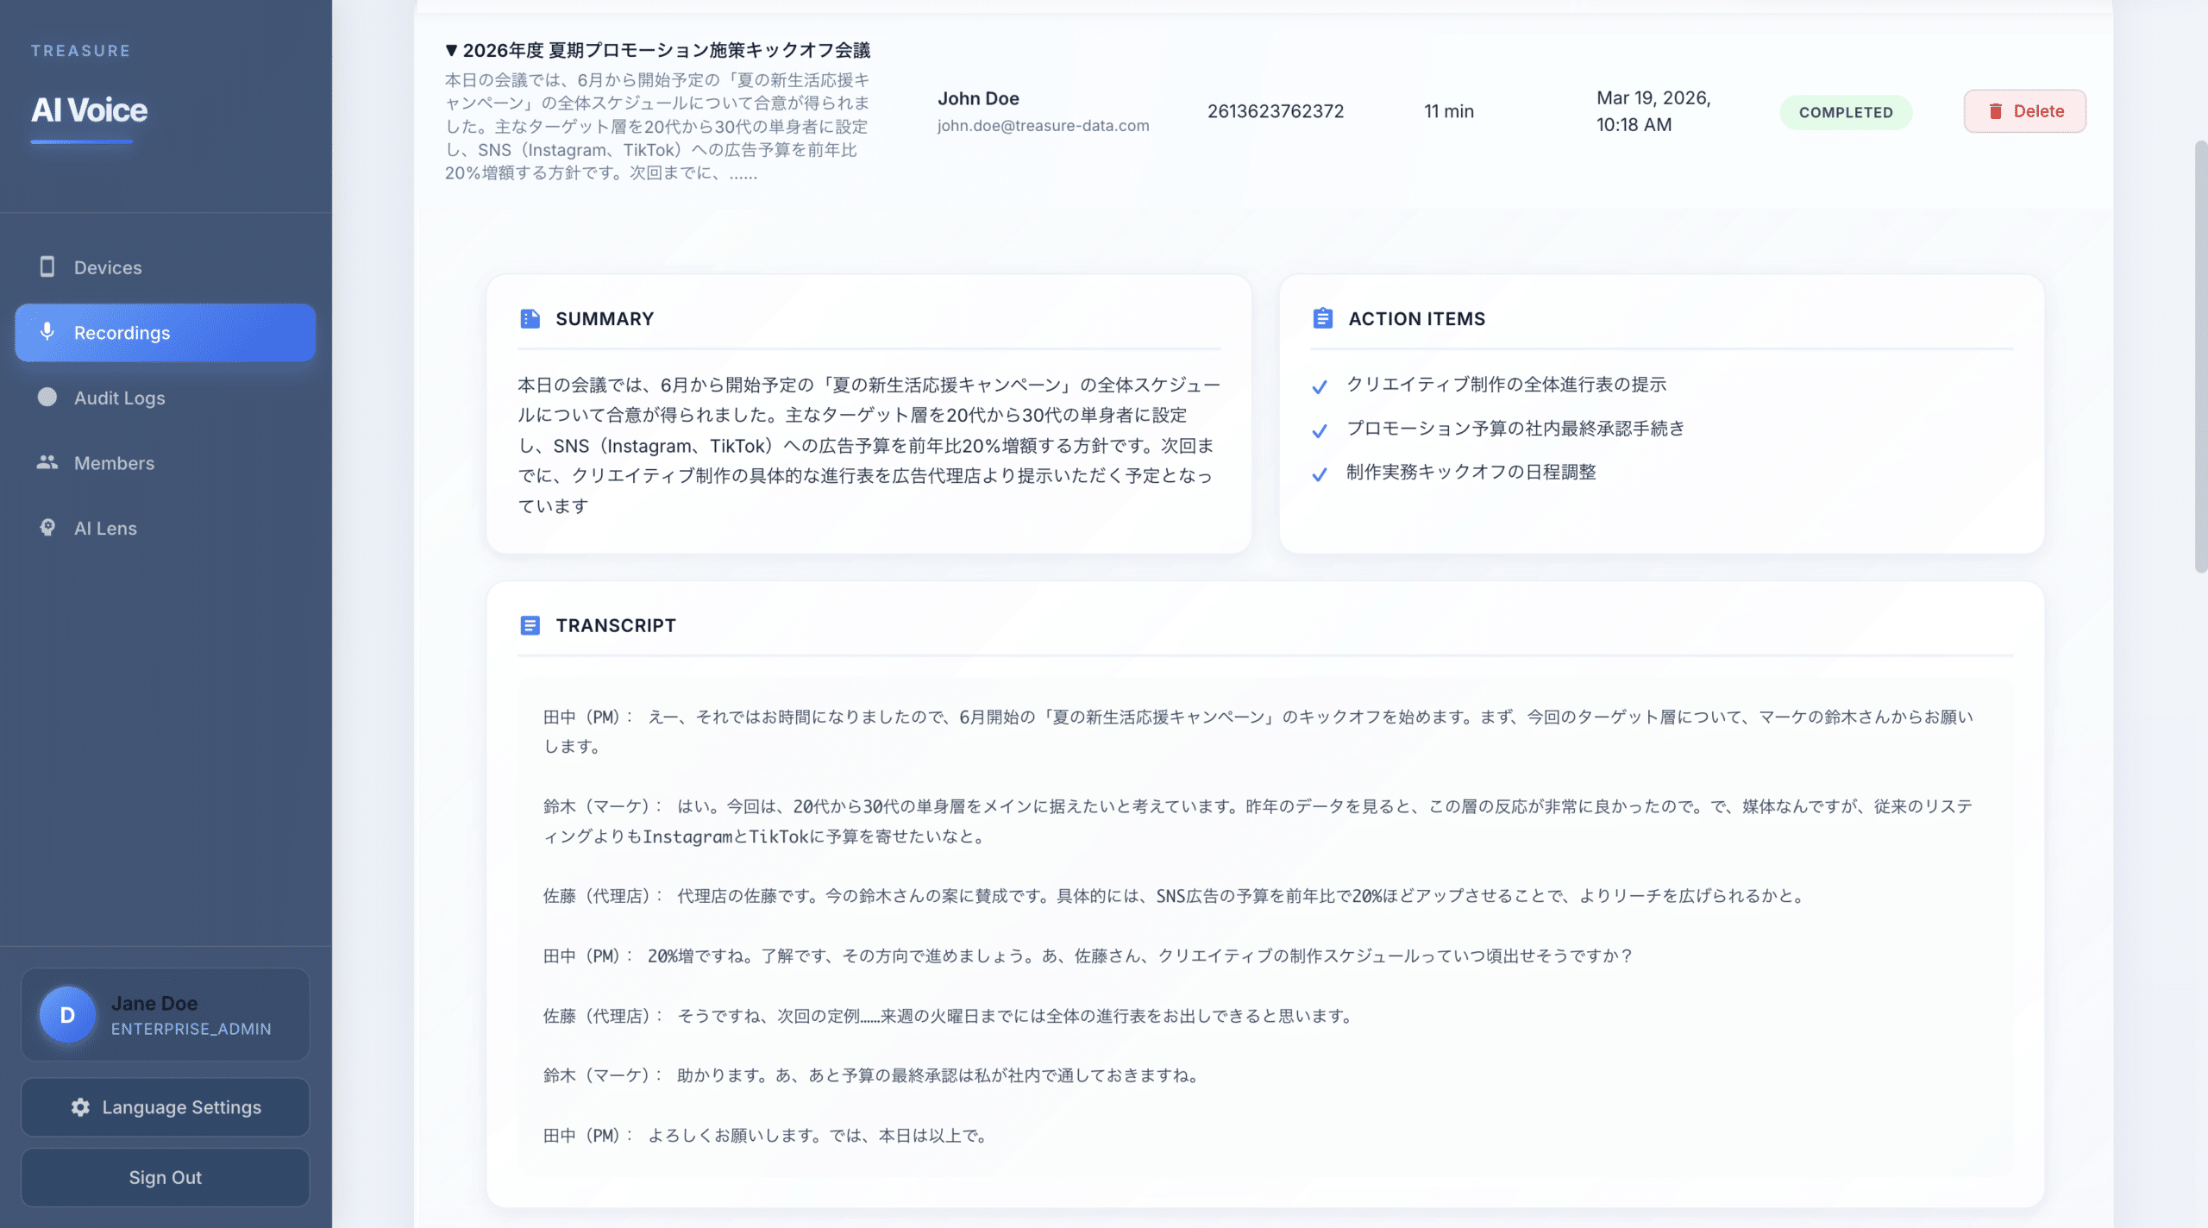
Task: Click action item クリエイティブ制作の全体進行表の提示
Action: point(1506,385)
